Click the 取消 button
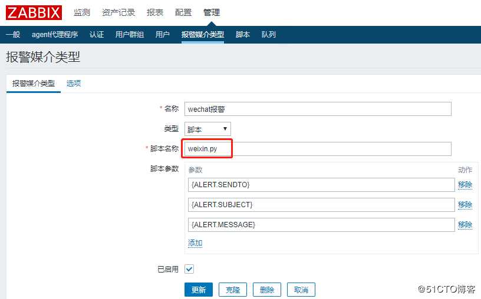This screenshot has width=481, height=299. pos(301,290)
